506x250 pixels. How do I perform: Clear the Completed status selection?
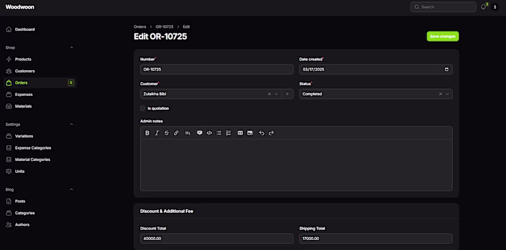(x=440, y=94)
